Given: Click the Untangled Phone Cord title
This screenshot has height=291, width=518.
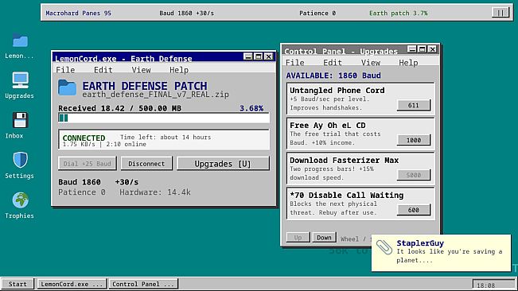Looking at the screenshot, I should click(337, 91).
